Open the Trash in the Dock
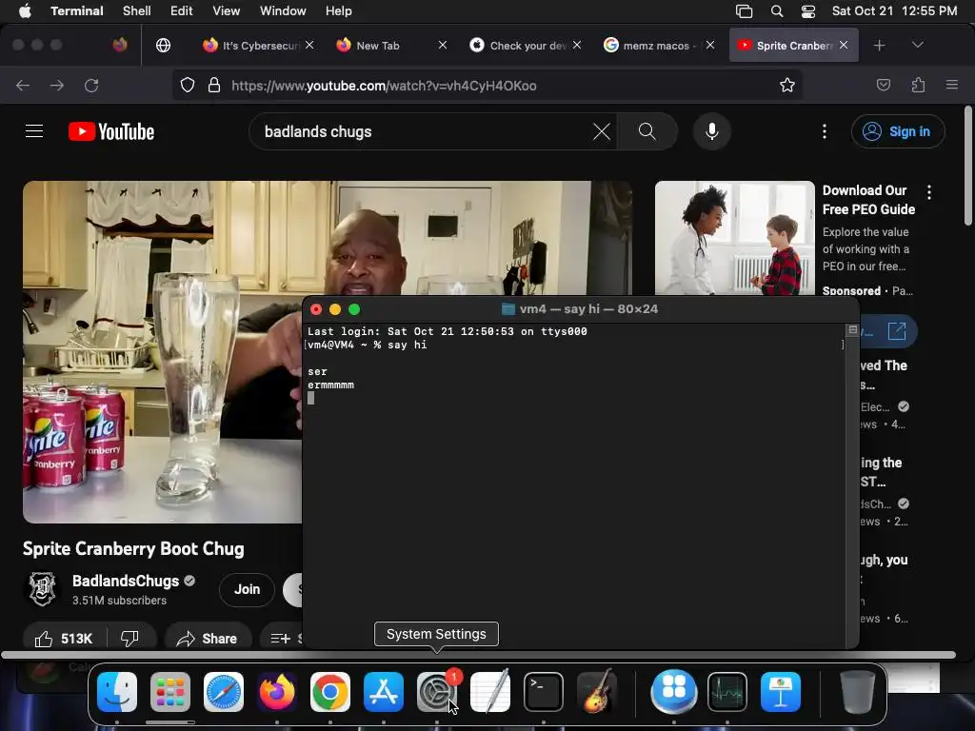 pos(858,692)
